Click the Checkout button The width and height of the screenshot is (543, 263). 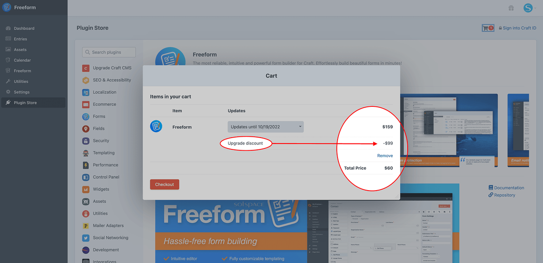pyautogui.click(x=165, y=184)
